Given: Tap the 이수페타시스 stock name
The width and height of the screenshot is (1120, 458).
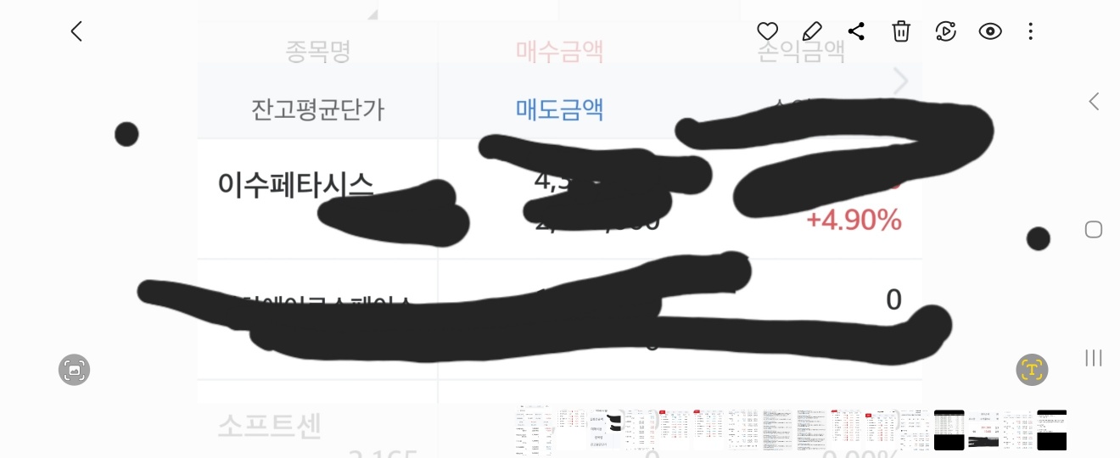Looking at the screenshot, I should (295, 183).
